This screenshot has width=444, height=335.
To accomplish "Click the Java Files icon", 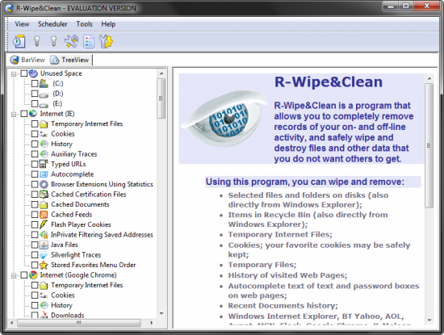I will 44,245.
